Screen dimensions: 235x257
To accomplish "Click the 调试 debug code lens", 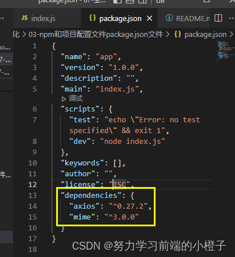I will click(72, 98).
